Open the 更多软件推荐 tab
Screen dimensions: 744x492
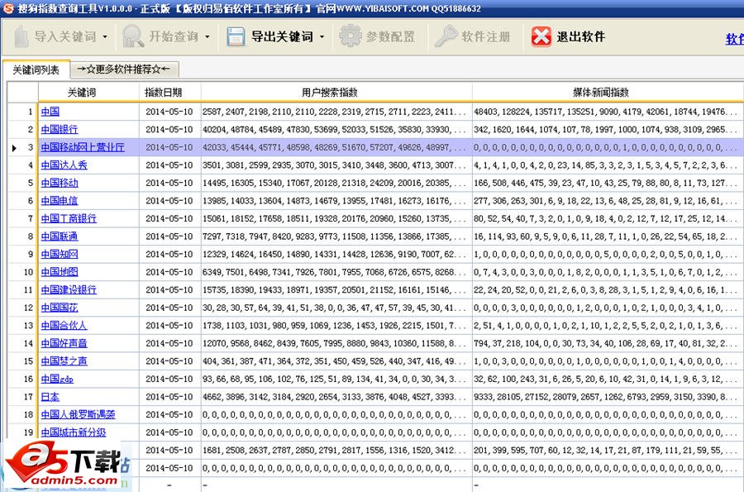pyautogui.click(x=123, y=69)
